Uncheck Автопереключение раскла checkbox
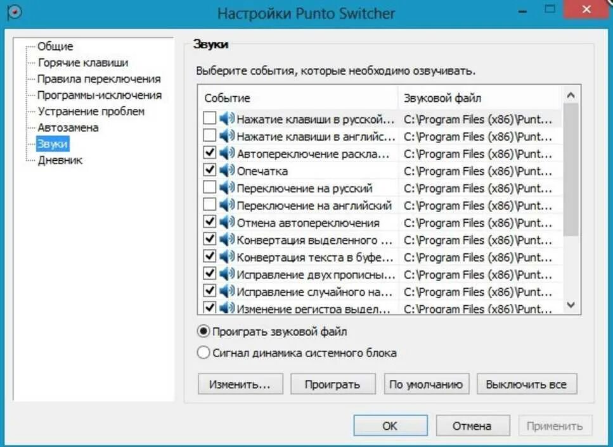The width and height of the screenshot is (613, 447). (210, 152)
